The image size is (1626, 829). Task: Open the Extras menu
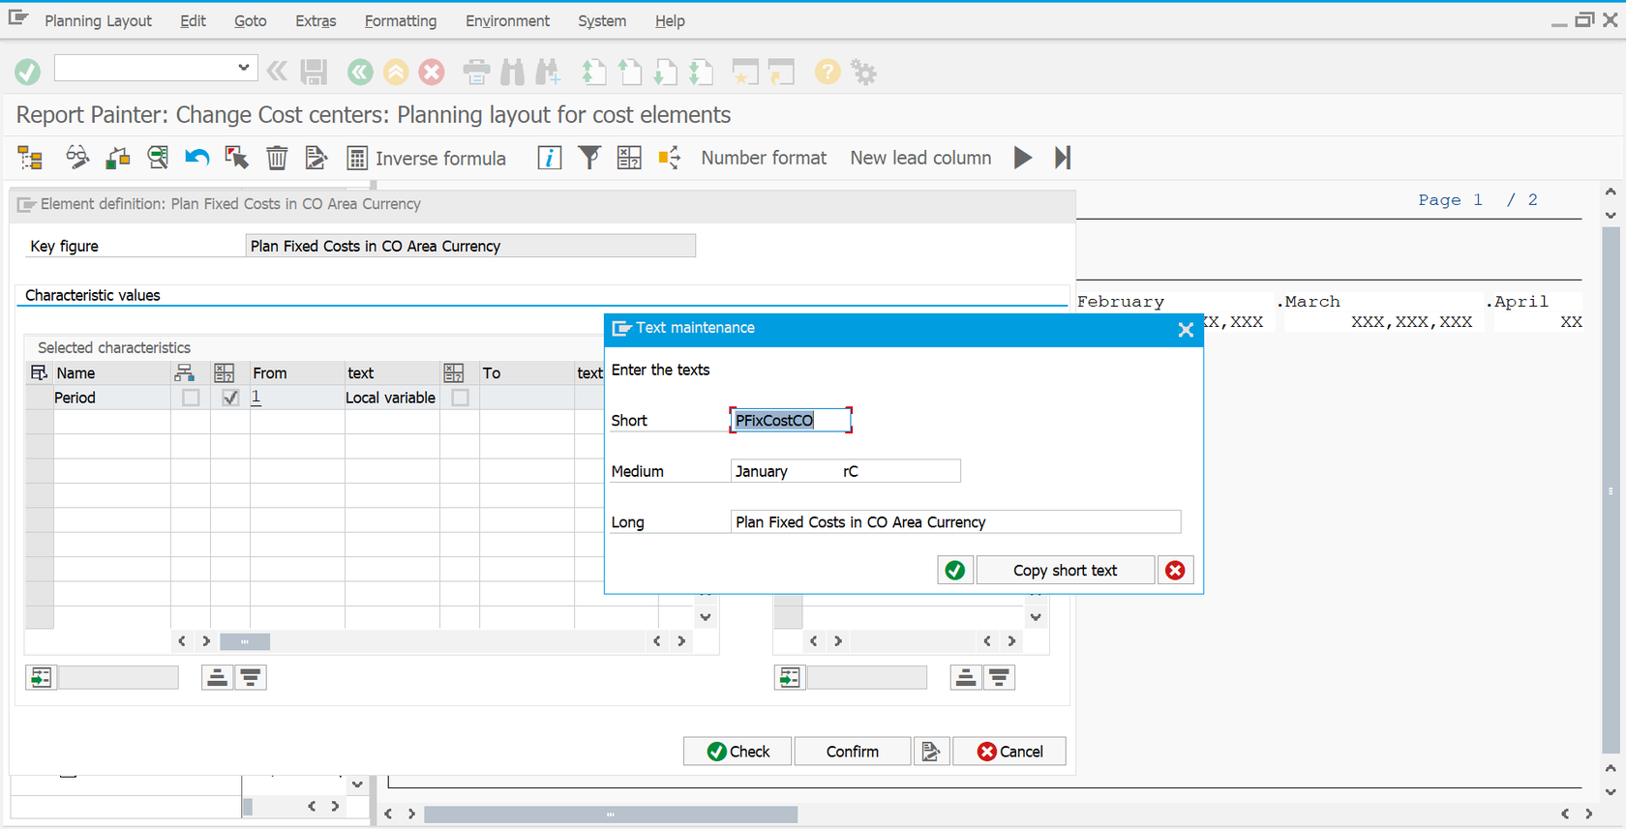tap(316, 20)
